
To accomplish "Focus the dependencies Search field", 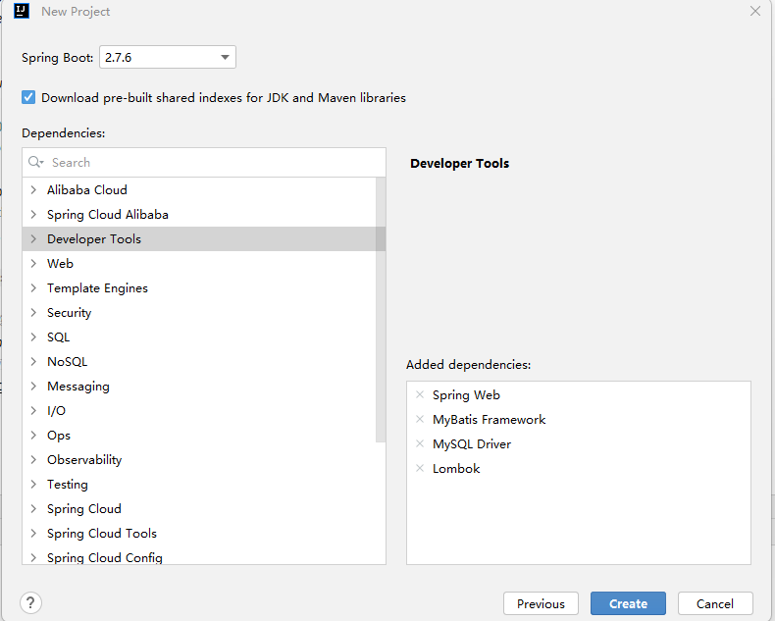I will tap(204, 162).
